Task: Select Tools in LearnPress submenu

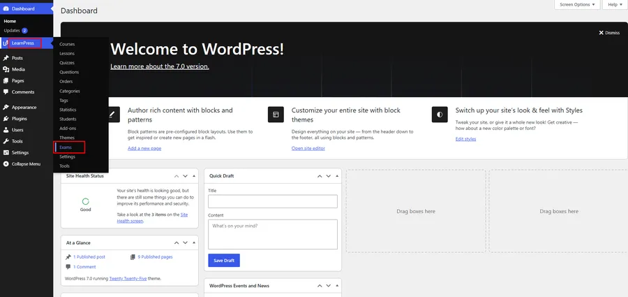Action: click(x=64, y=166)
